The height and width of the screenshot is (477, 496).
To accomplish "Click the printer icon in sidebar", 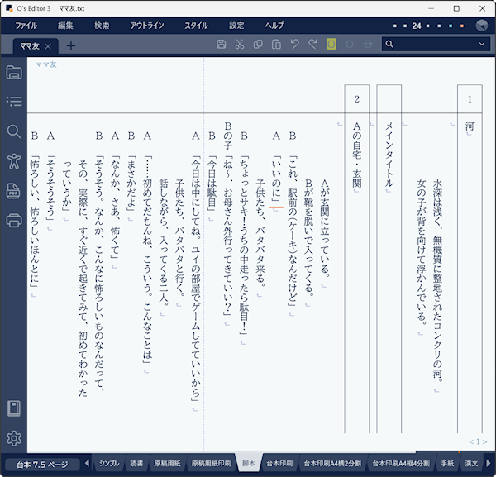I will click(x=13, y=220).
